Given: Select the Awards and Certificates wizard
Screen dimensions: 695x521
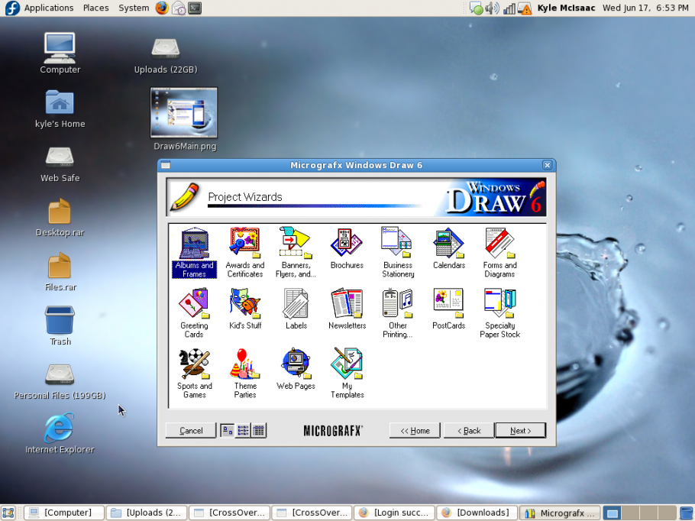Looking at the screenshot, I should pos(244,246).
